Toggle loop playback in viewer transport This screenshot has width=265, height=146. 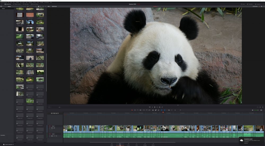tap(162, 107)
